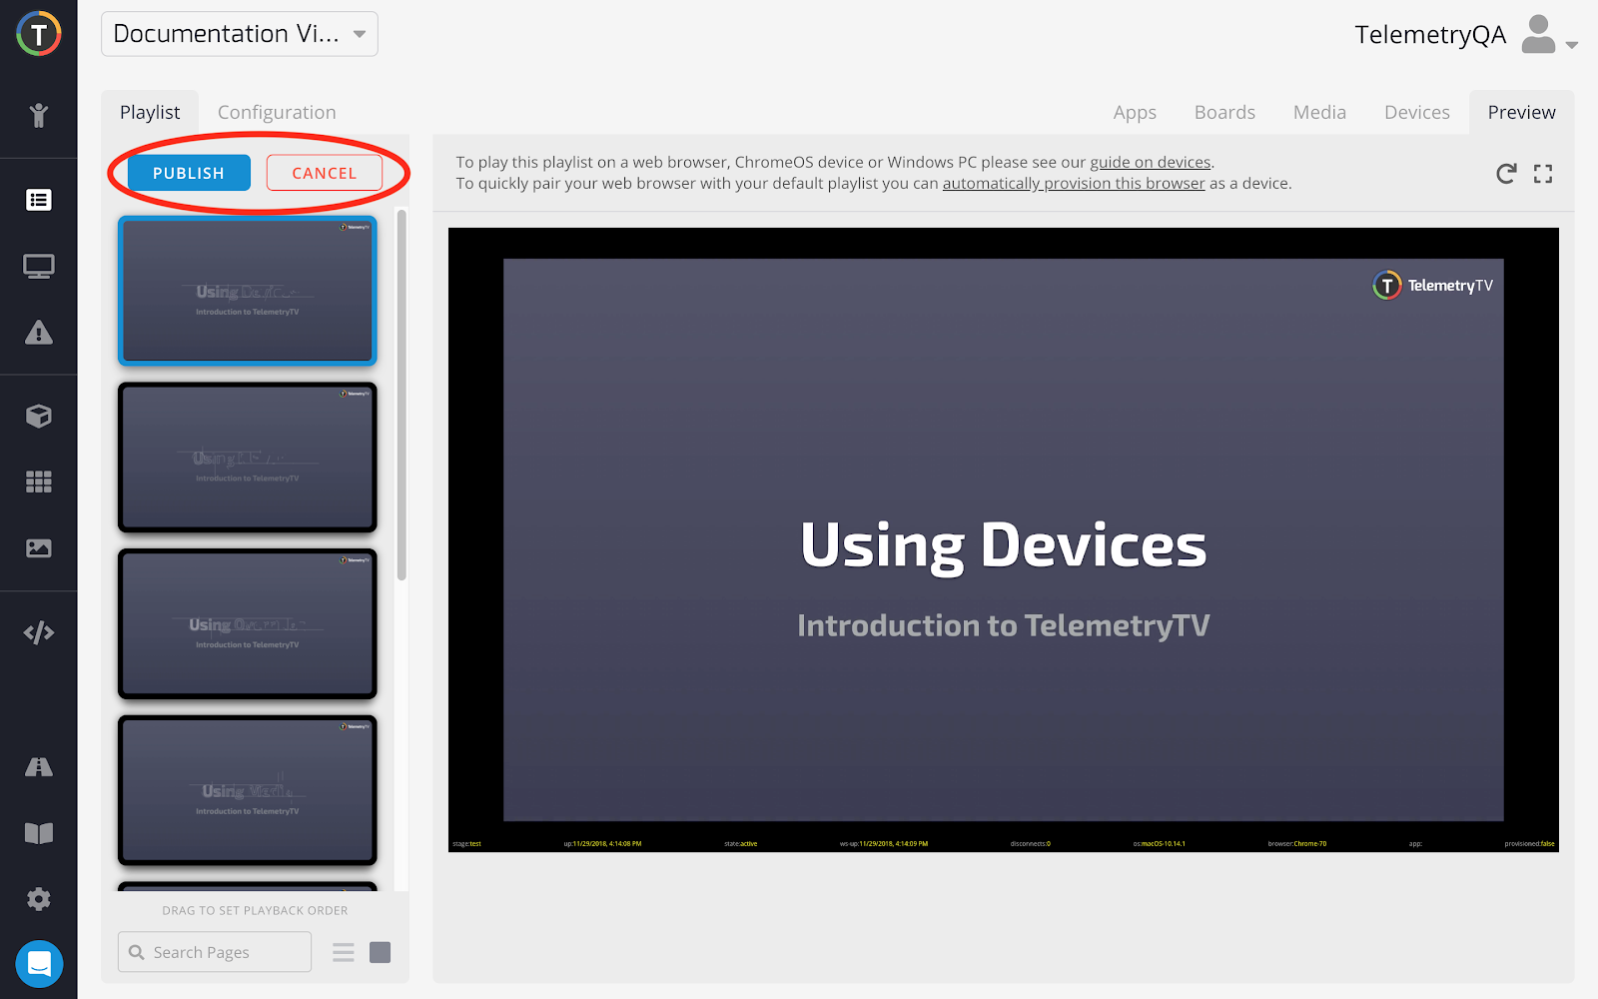Open the cube box icon in sidebar
The image size is (1598, 999).
coord(38,416)
